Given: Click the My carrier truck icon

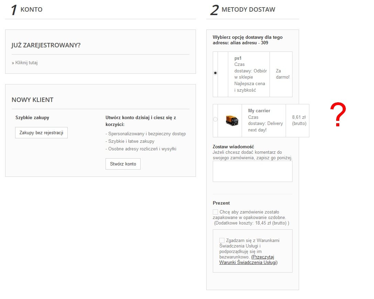Looking at the screenshot, I should (x=232, y=120).
